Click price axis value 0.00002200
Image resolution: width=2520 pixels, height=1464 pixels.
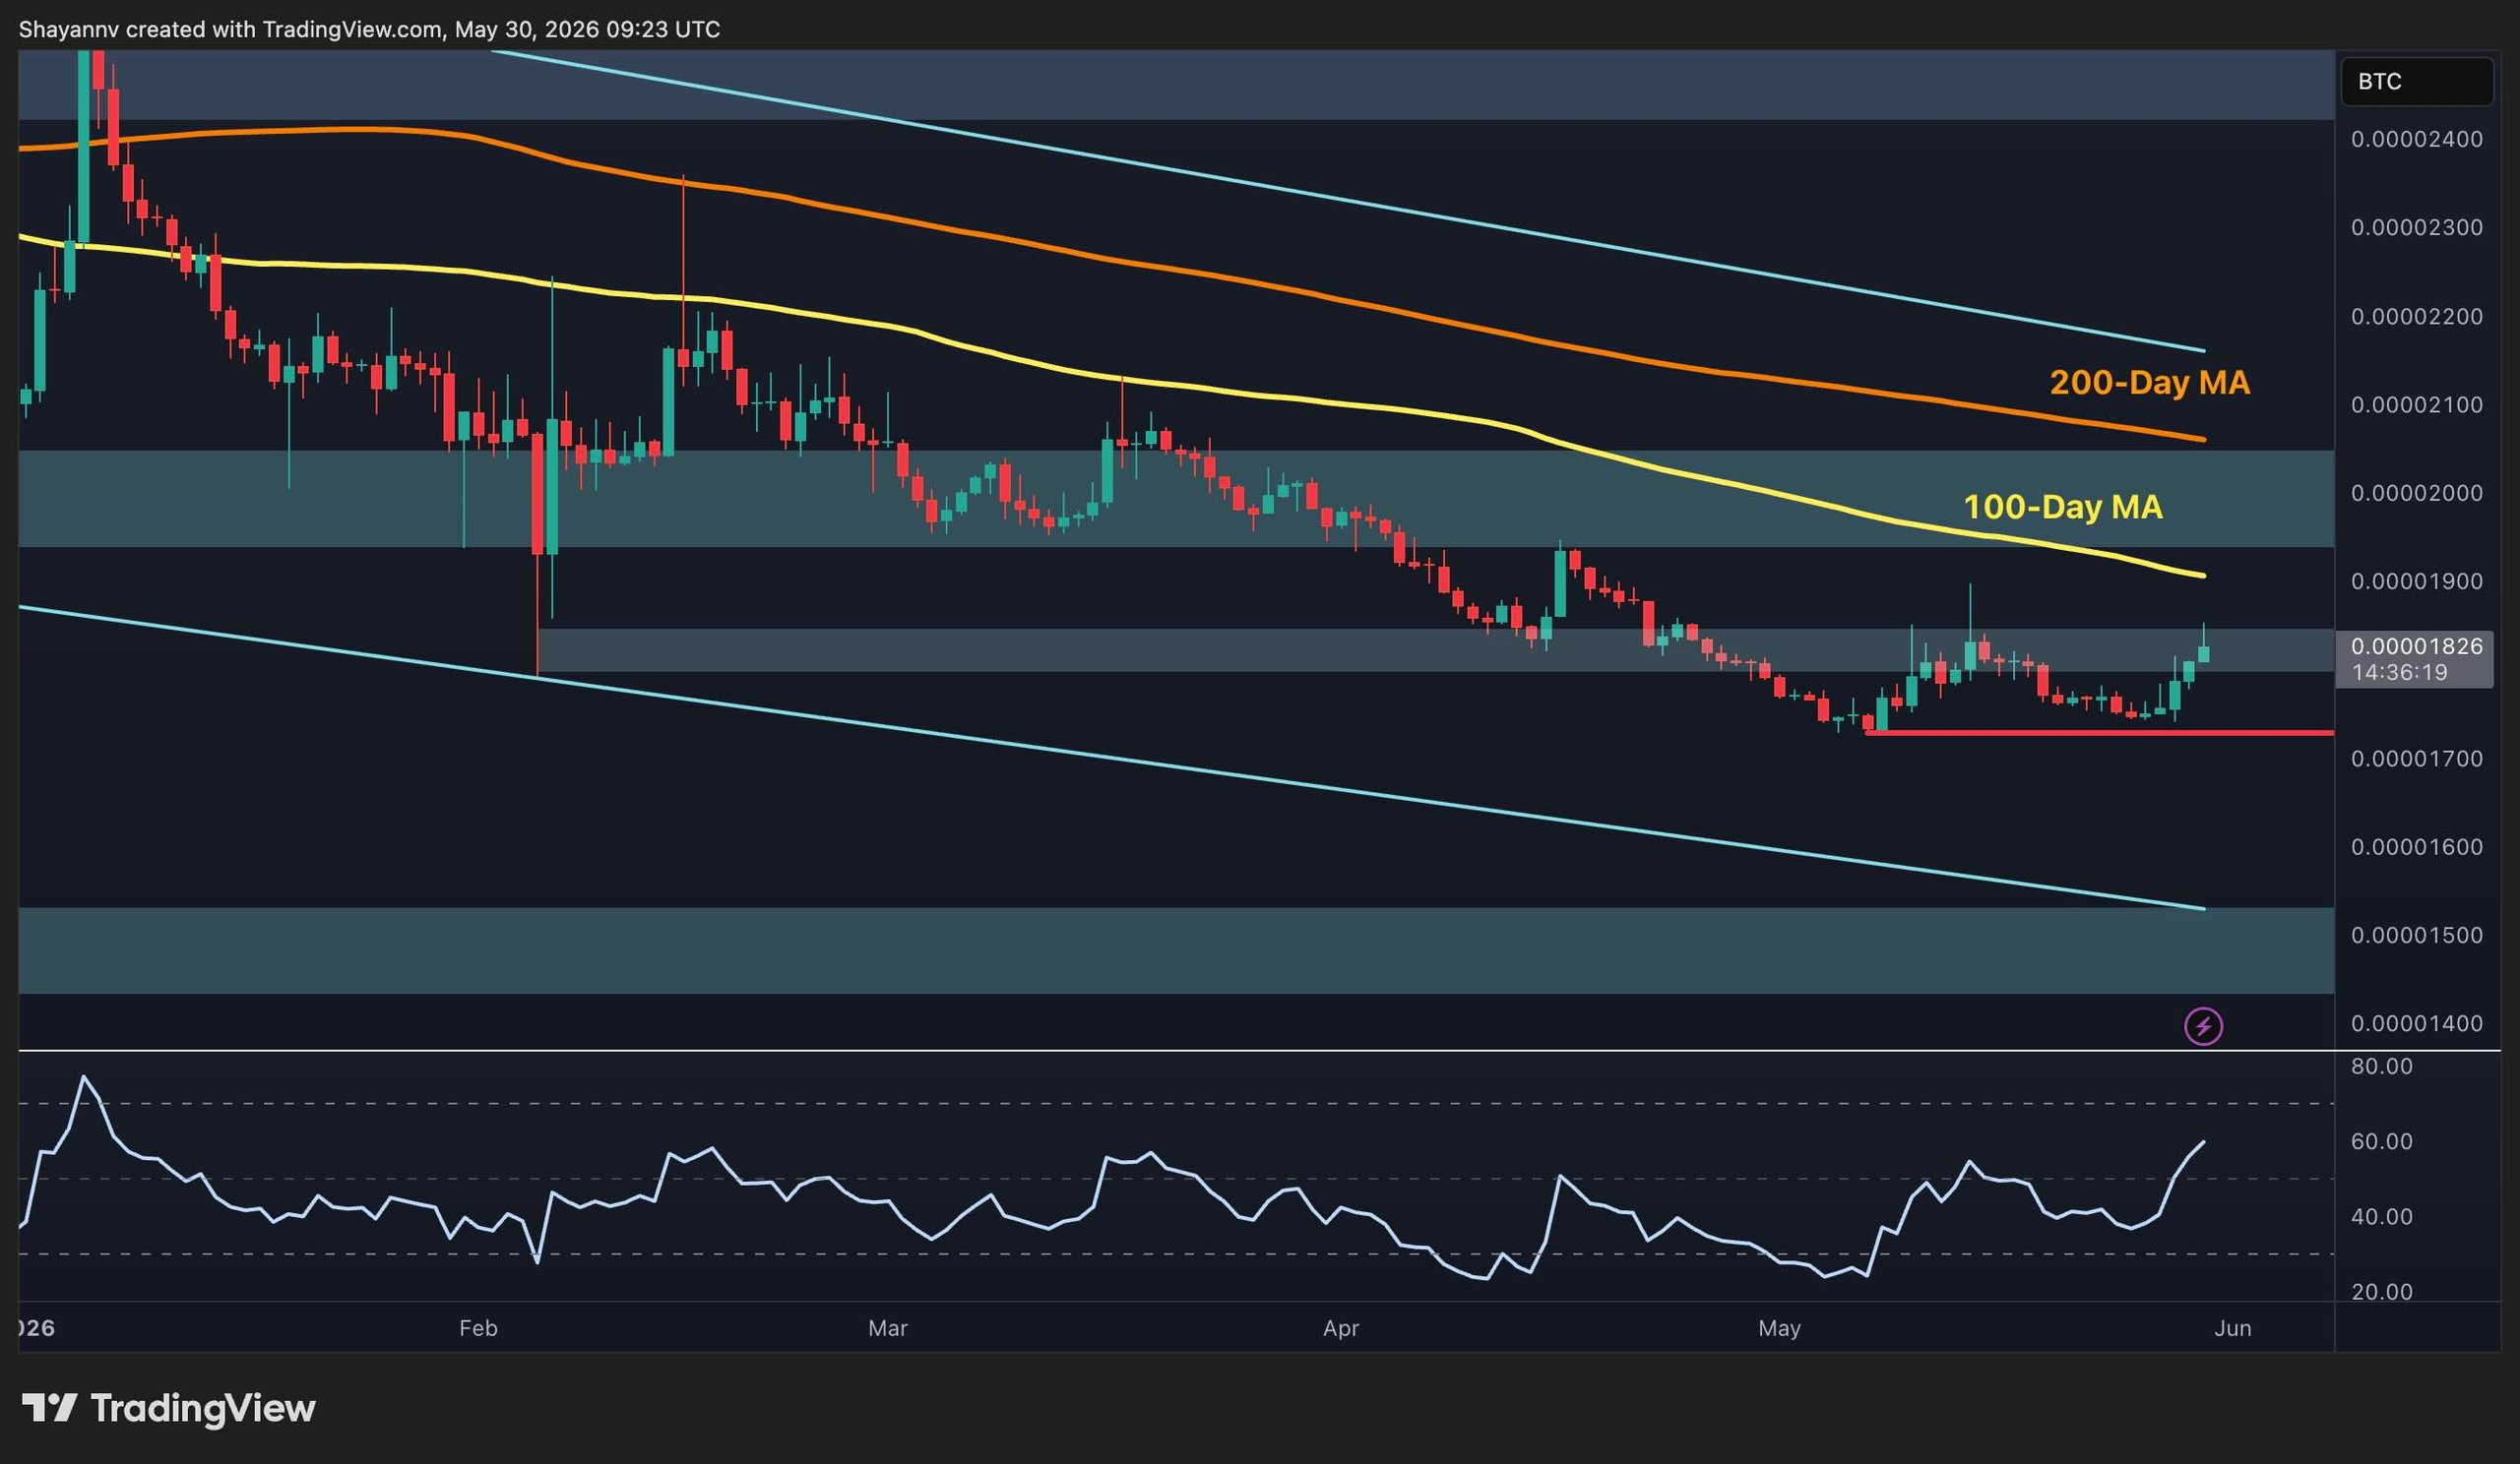[2416, 316]
